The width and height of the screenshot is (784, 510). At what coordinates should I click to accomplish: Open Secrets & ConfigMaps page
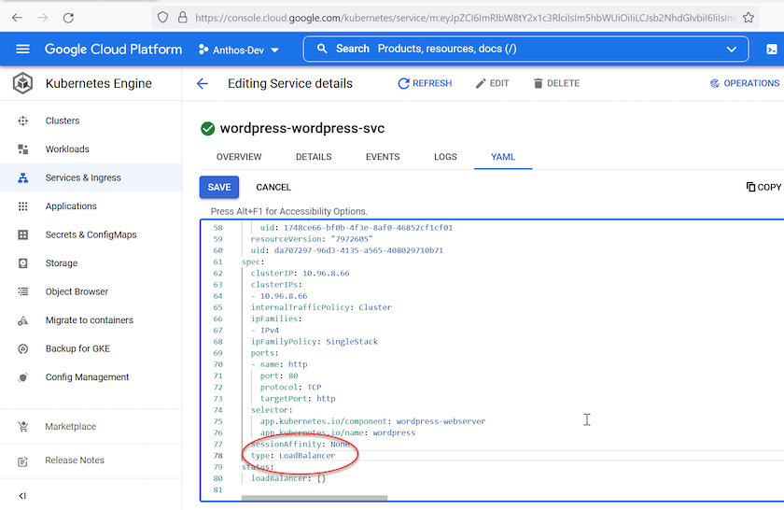coord(91,234)
